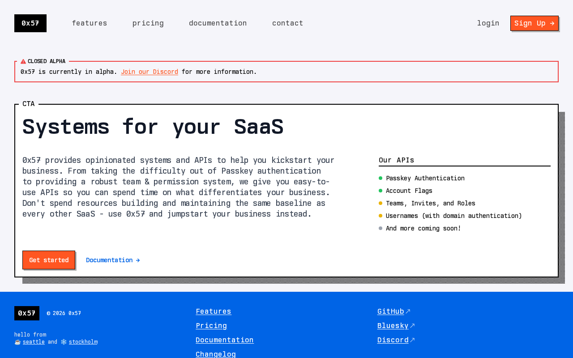Image resolution: width=573 pixels, height=358 pixels.
Task: Click the closed alpha warning triangle icon
Action: point(23,61)
